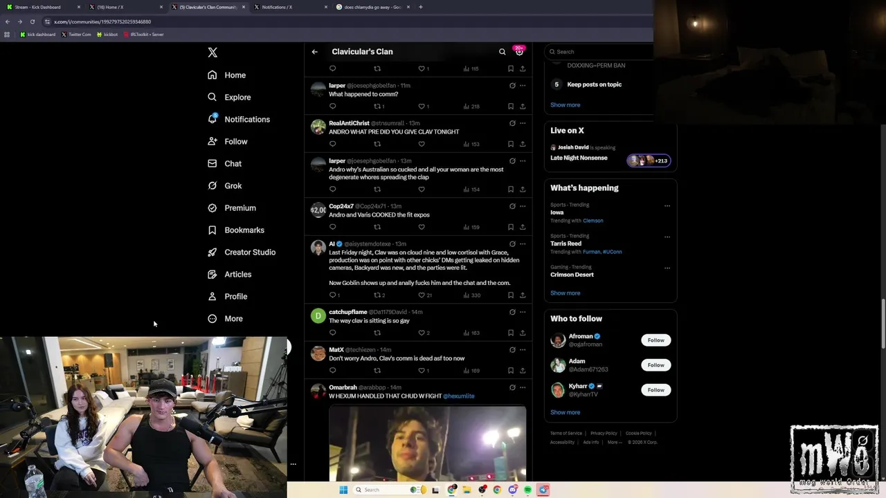Reply to 'What happened to comm?' post
This screenshot has width=886, height=498.
pyautogui.click(x=332, y=107)
